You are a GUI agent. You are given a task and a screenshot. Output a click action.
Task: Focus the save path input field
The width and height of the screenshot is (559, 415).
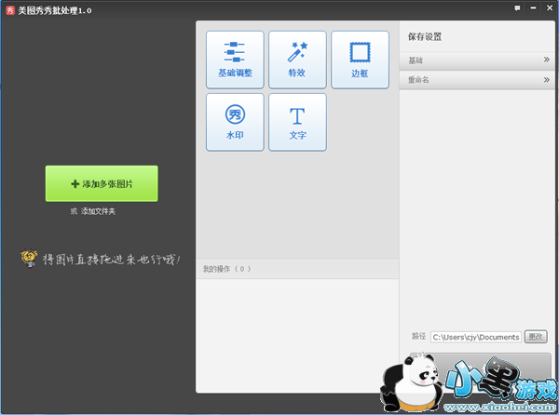(x=476, y=337)
